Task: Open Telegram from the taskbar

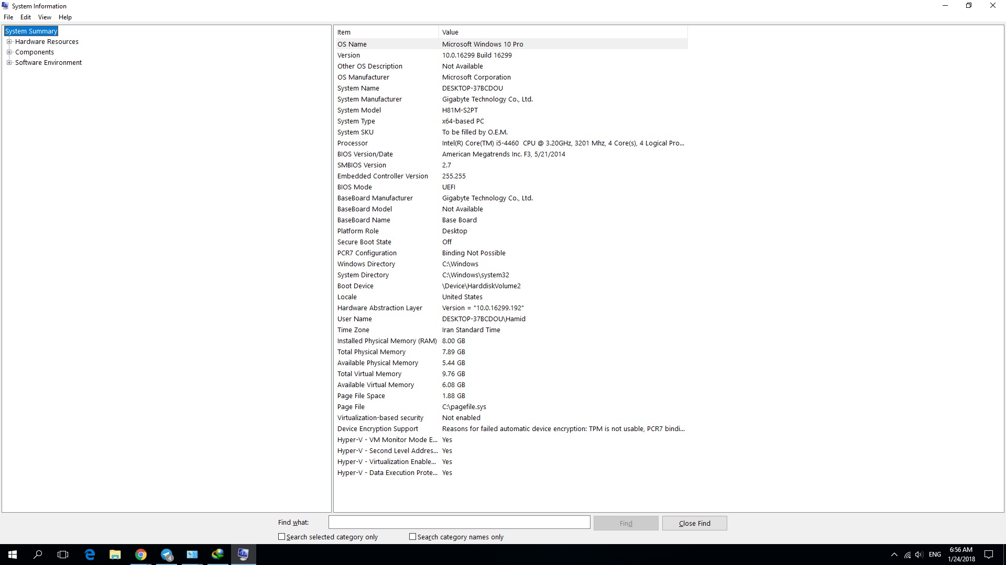Action: tap(167, 555)
